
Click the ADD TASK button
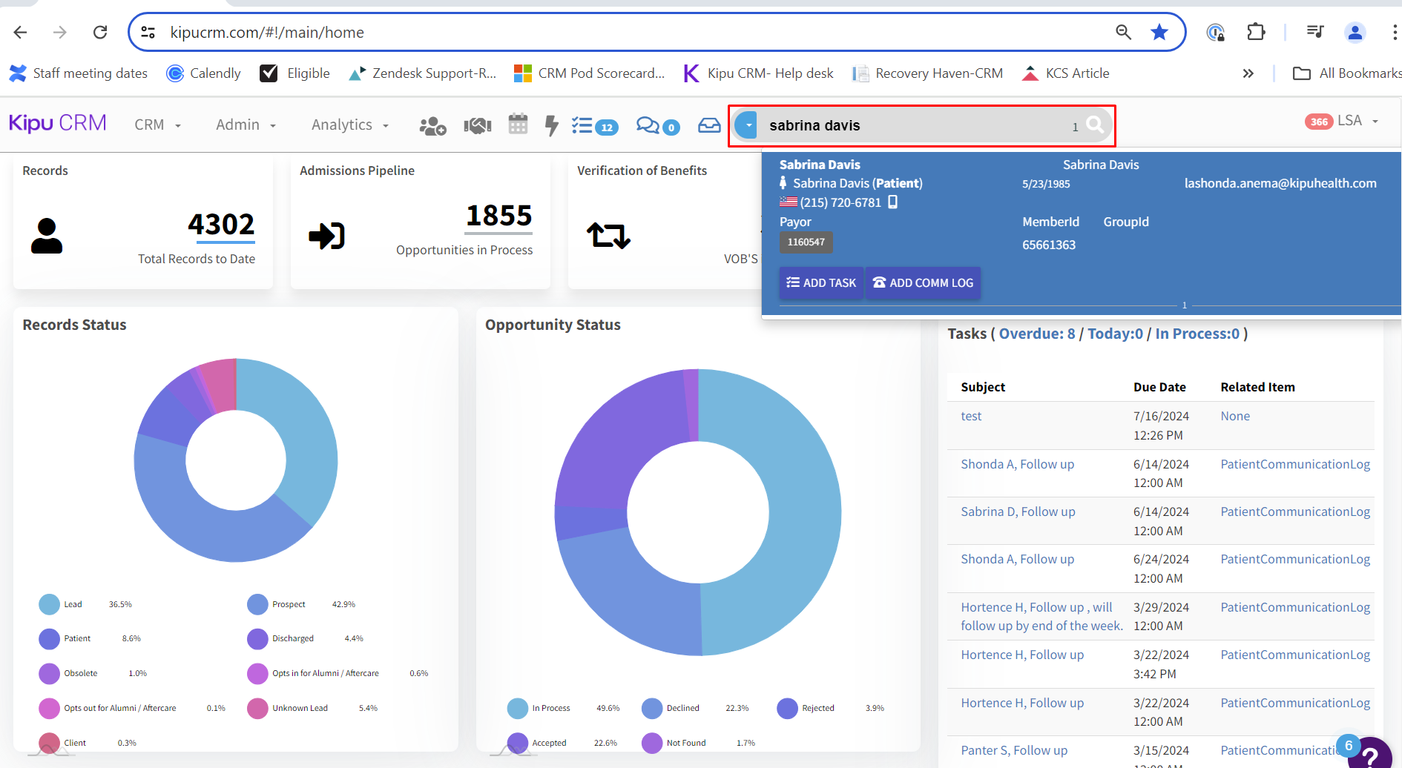point(821,282)
